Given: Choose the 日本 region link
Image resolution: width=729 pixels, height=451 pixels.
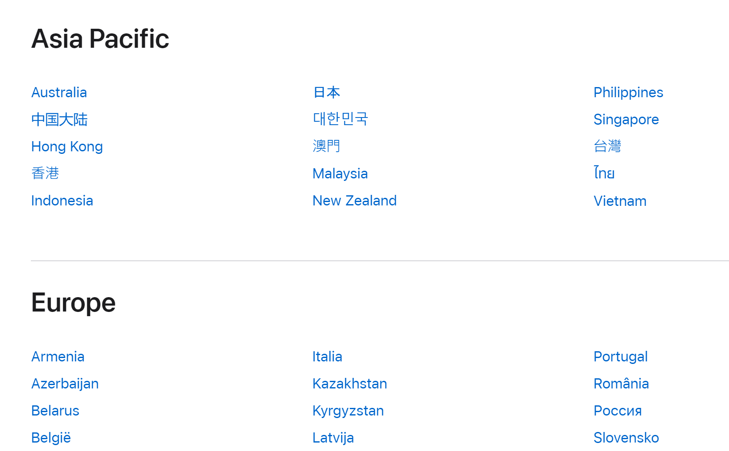Looking at the screenshot, I should pos(327,93).
